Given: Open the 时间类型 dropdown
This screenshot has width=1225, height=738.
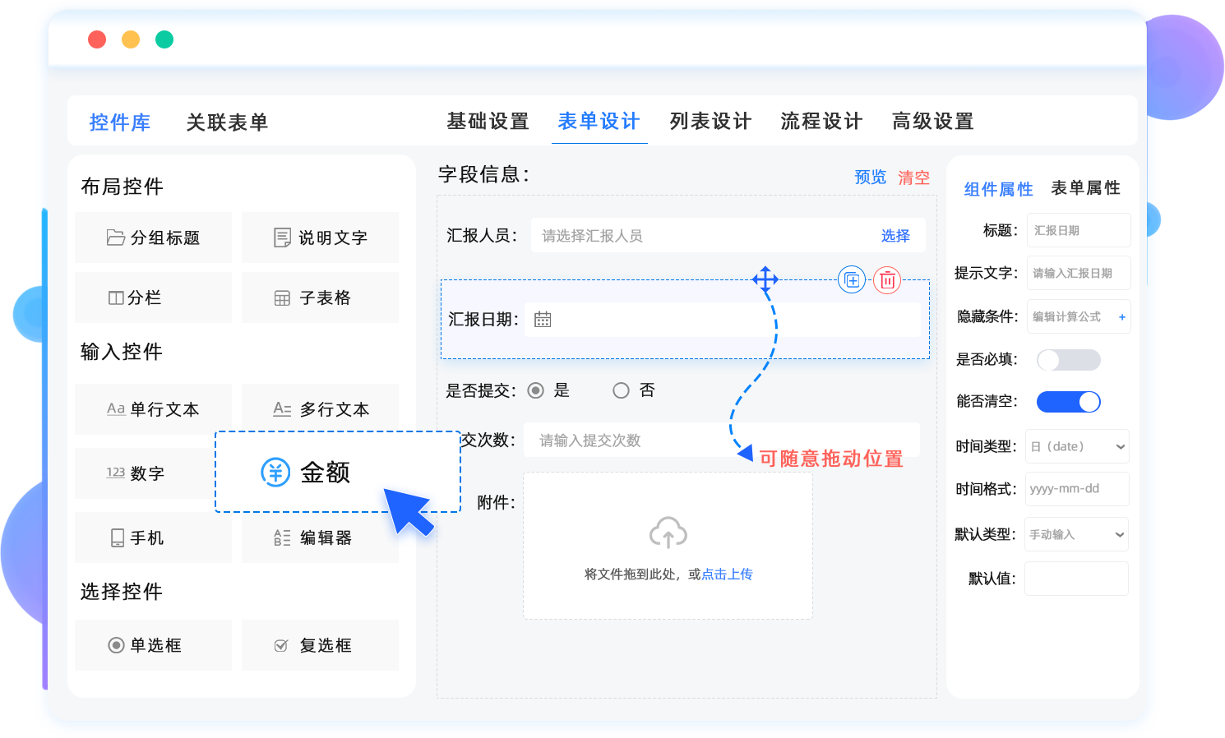Looking at the screenshot, I should pos(1077,446).
